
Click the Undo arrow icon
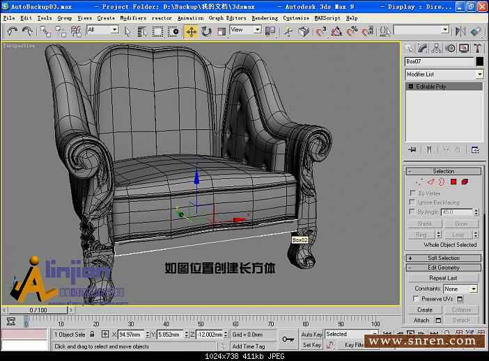(12, 31)
